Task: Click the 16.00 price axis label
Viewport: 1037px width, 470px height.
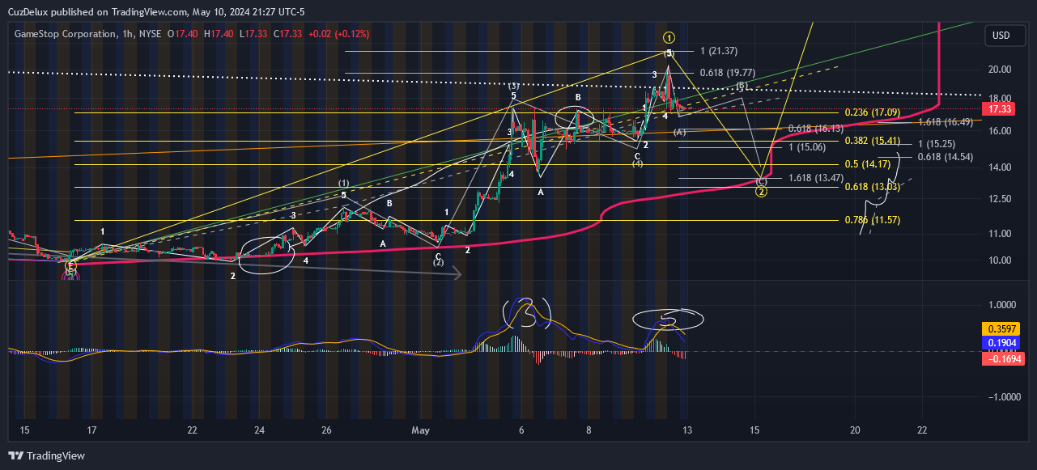Action: pos(1000,131)
